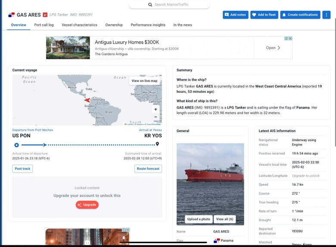Click the OpenStreetMap attribution link
The width and height of the screenshot is (336, 247).
(153, 124)
